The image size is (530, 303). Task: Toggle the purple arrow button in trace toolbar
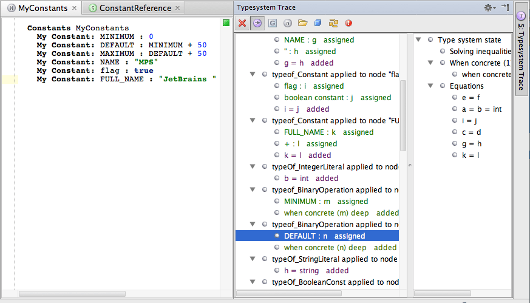click(257, 24)
